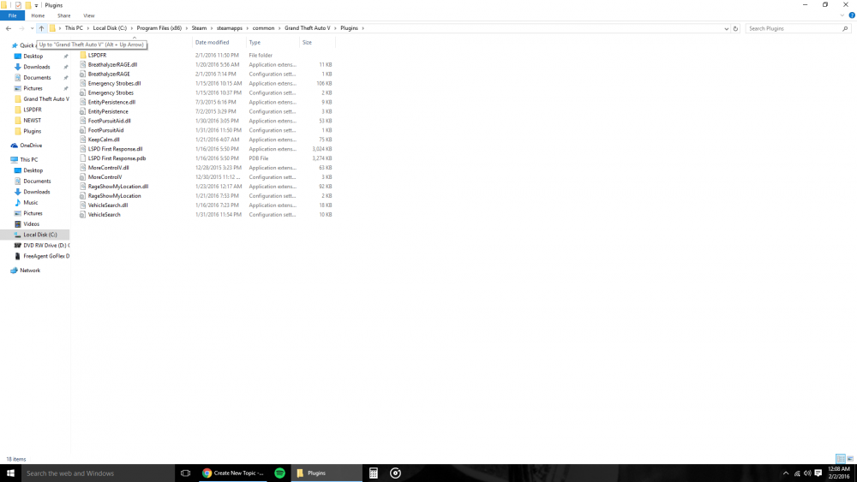
Task: Open Task View in taskbar
Action: pyautogui.click(x=185, y=473)
